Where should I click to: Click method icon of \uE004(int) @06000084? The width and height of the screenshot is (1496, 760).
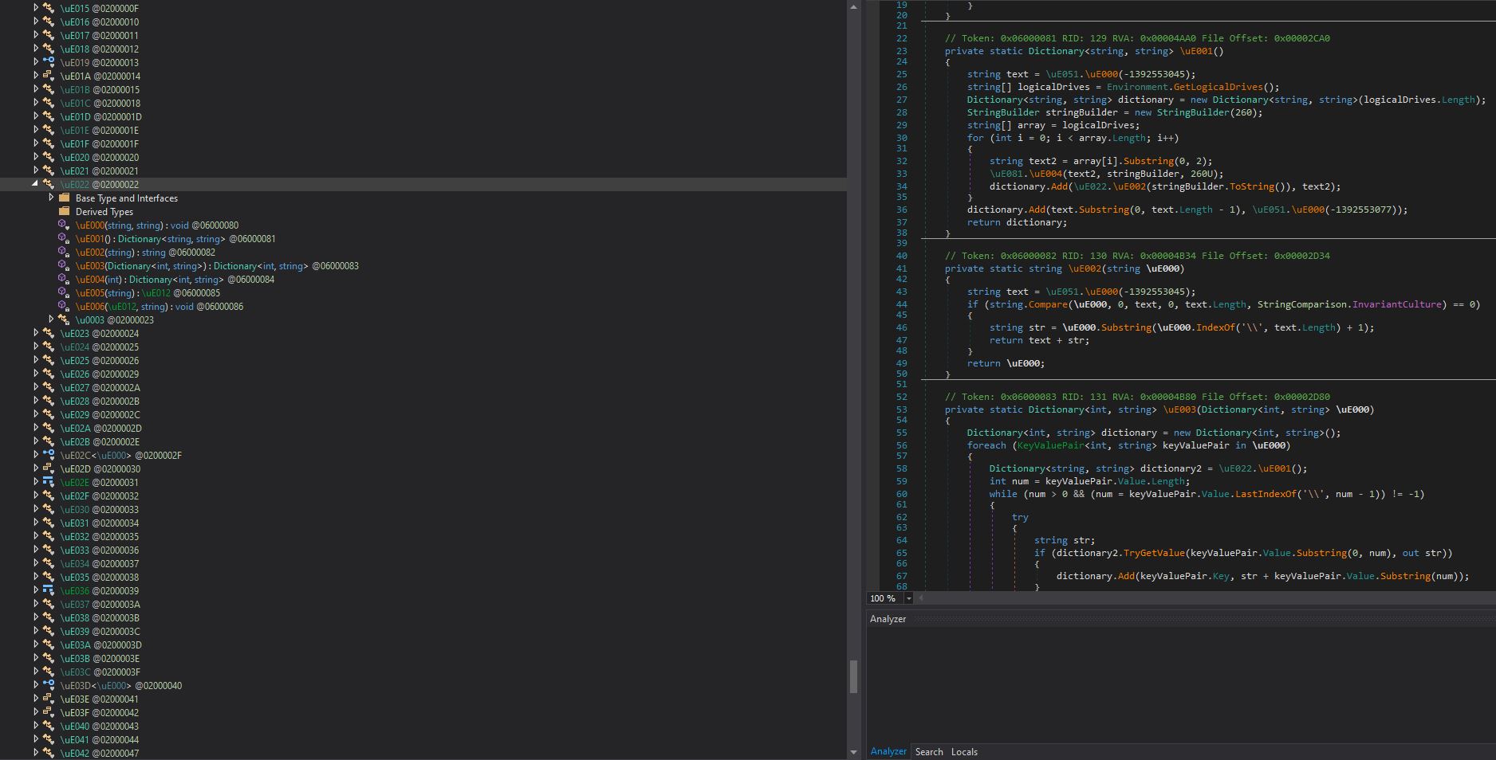click(65, 280)
